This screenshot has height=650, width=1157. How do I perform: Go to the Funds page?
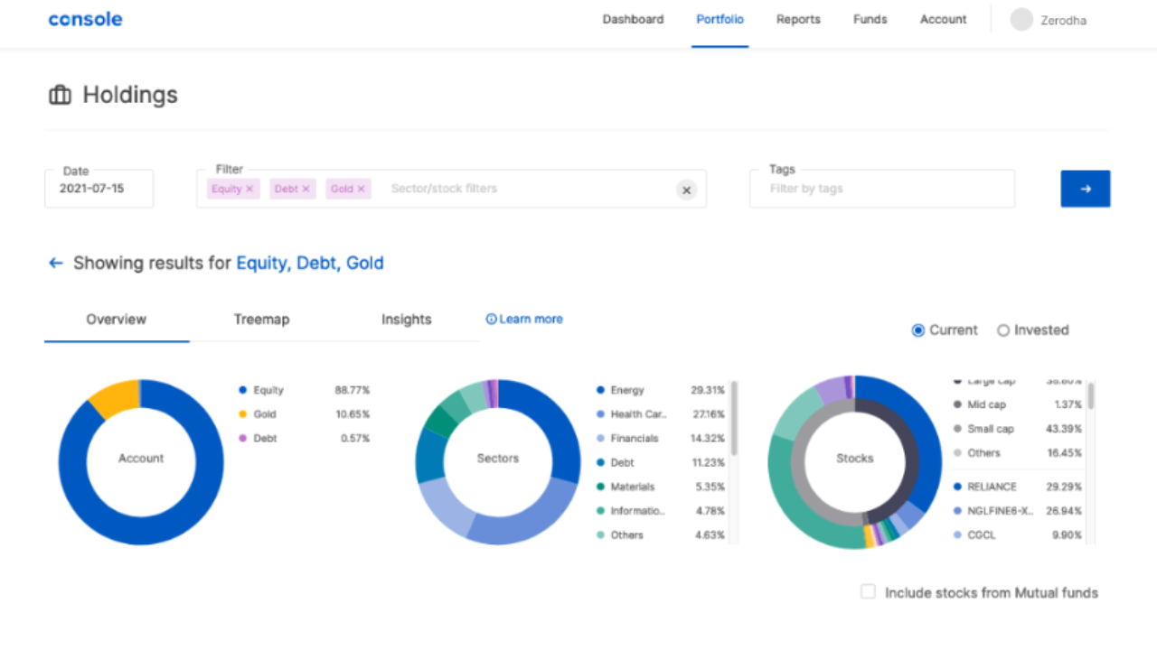(870, 20)
